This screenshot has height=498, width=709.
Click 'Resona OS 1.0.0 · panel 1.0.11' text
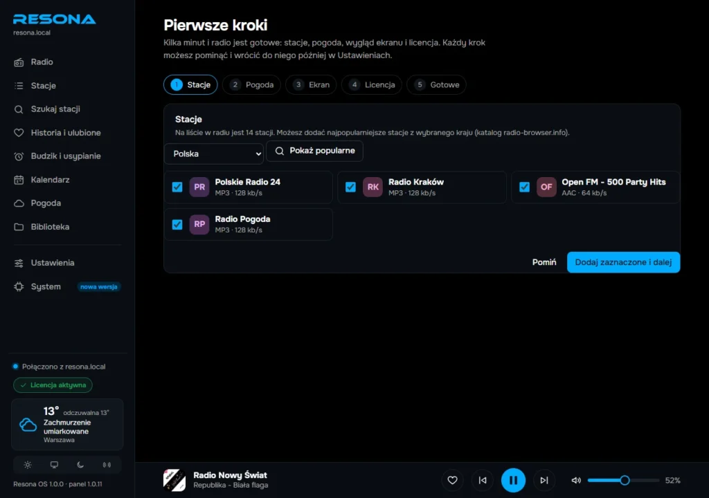coord(57,484)
